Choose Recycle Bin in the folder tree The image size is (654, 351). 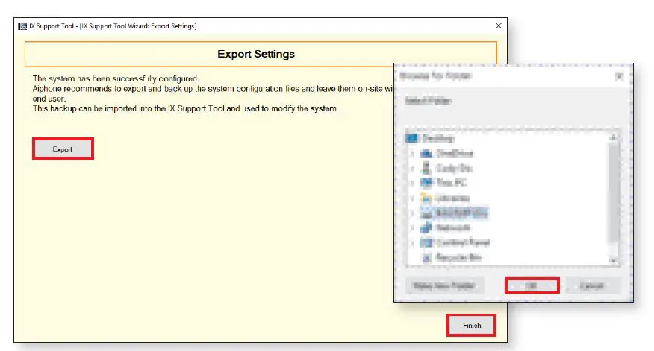[x=458, y=258]
